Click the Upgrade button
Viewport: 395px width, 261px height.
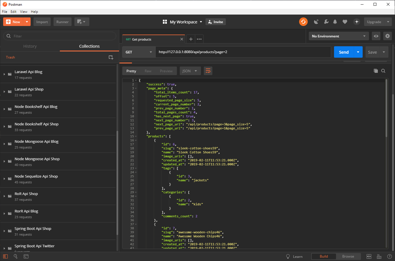pyautogui.click(x=374, y=22)
